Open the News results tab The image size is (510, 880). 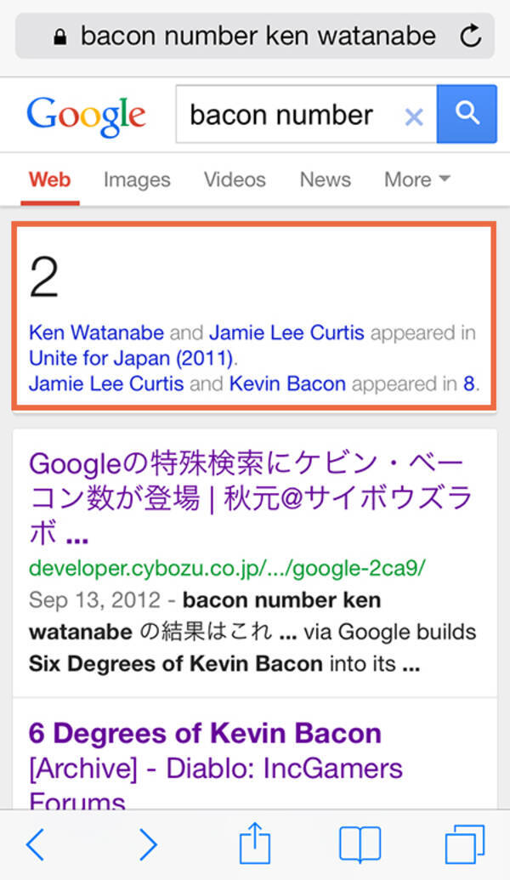325,179
